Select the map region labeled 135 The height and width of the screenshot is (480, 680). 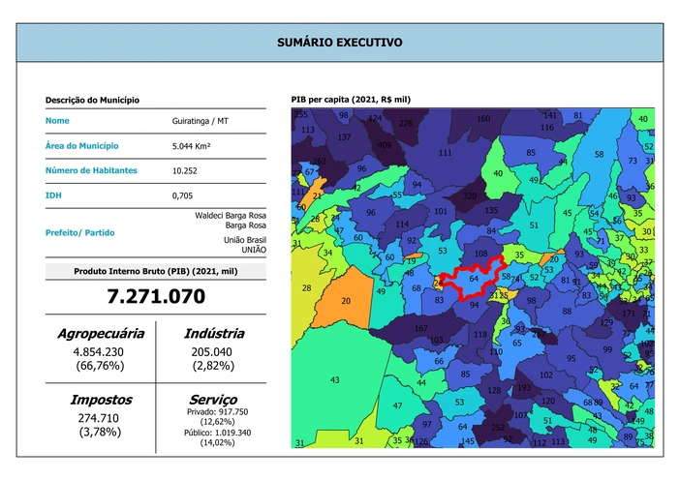(x=491, y=210)
